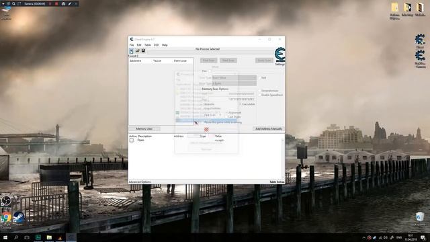Image resolution: width=430 pixels, height=242 pixels.
Task: Open the OBS Studio desktop shortcut
Action: pyautogui.click(x=6, y=201)
